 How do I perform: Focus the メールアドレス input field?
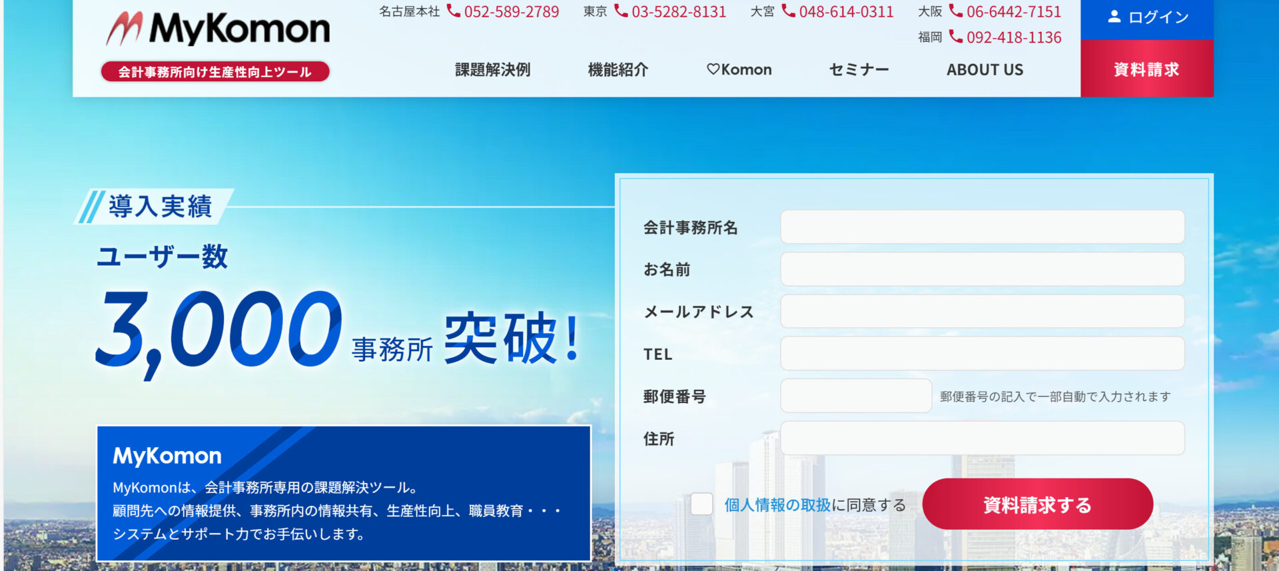[x=982, y=311]
